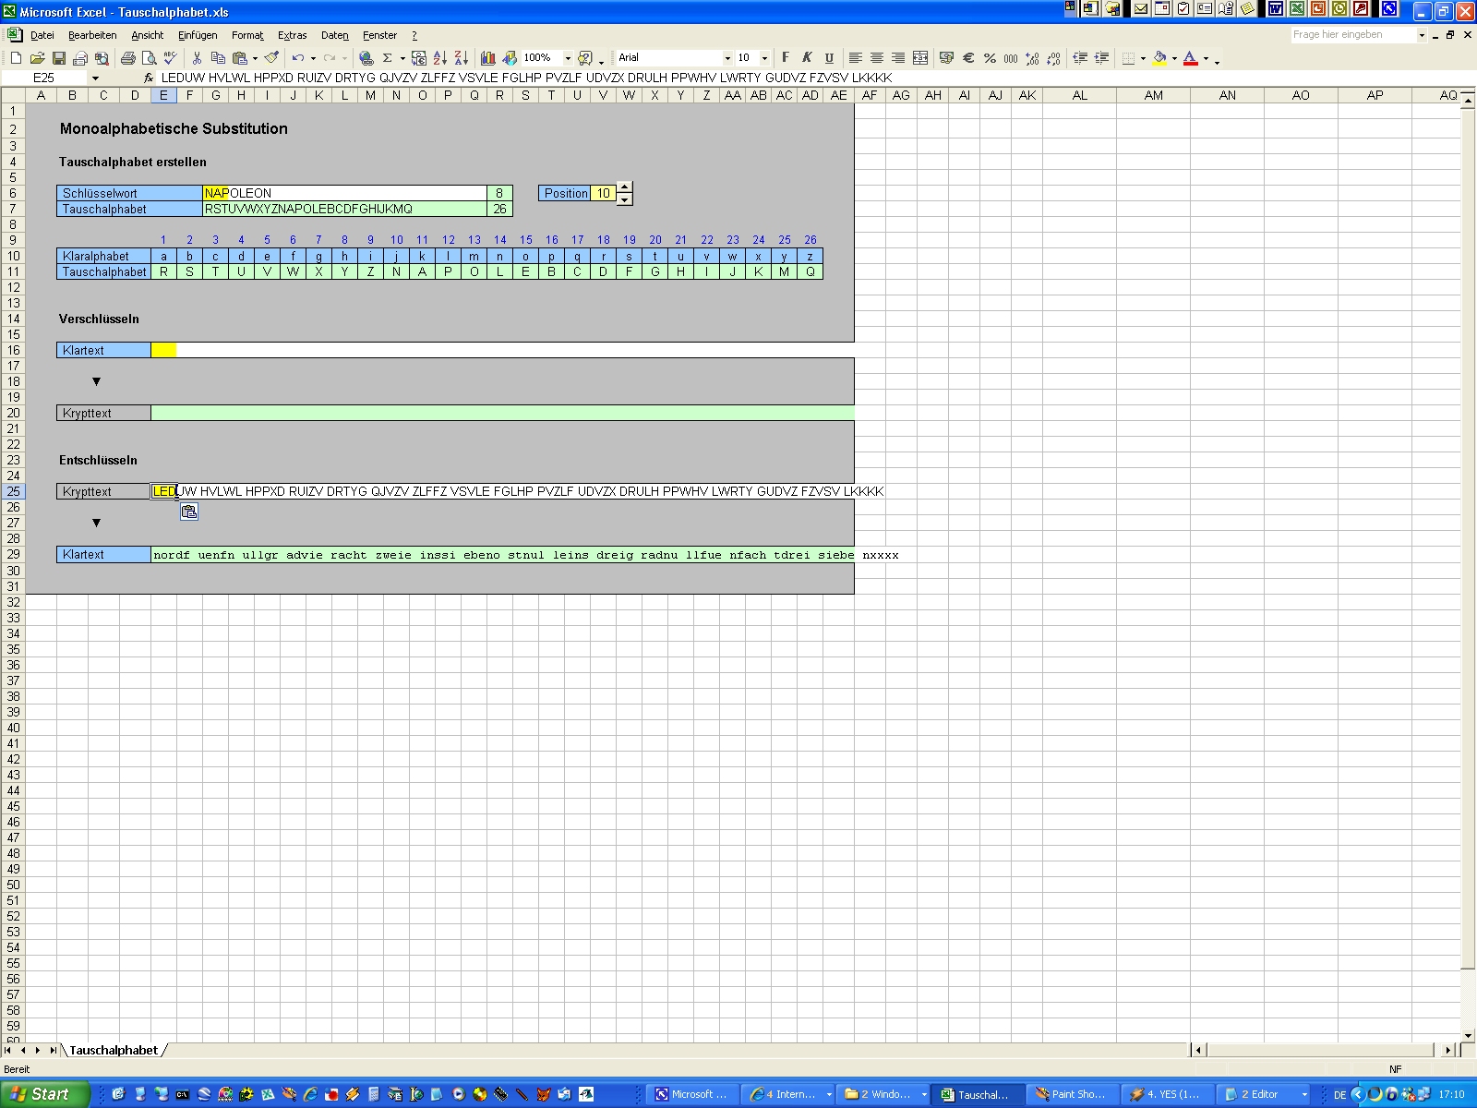The image size is (1477, 1108).
Task: Expand the undo history arrow
Action: (x=313, y=58)
